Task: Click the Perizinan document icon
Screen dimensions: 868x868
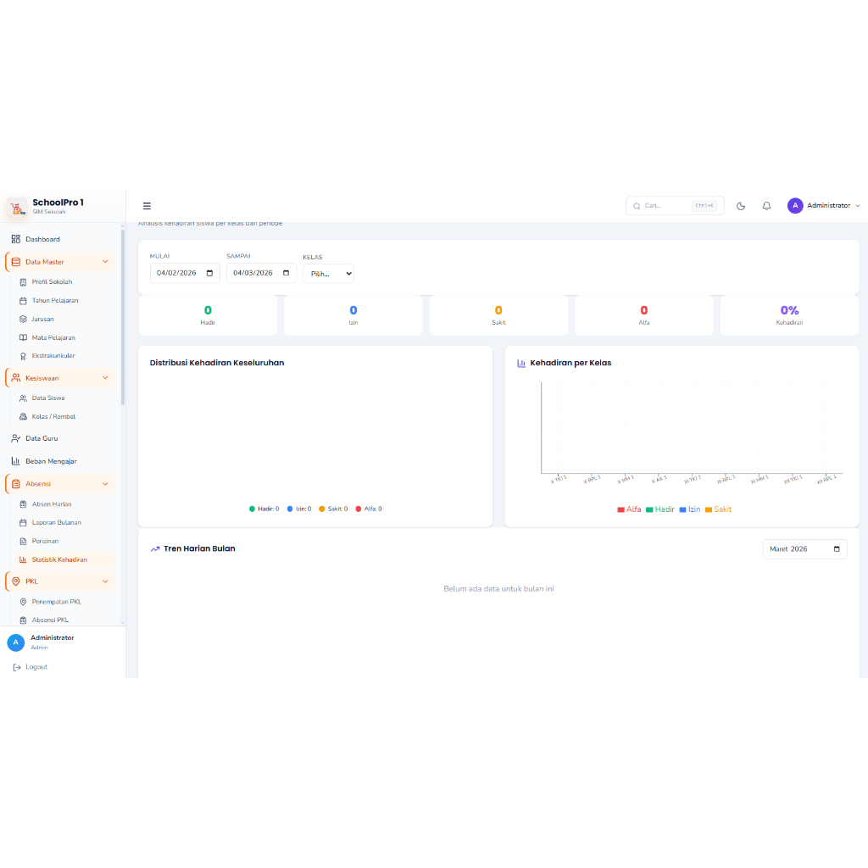Action: 23,542
